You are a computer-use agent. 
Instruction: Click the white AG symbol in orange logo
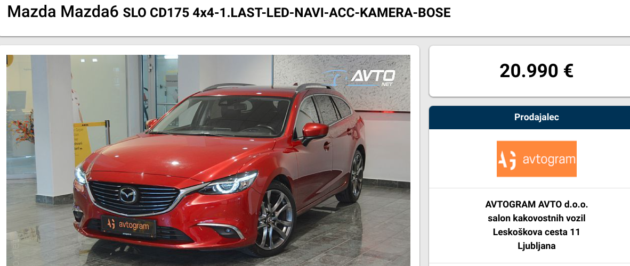tap(507, 161)
